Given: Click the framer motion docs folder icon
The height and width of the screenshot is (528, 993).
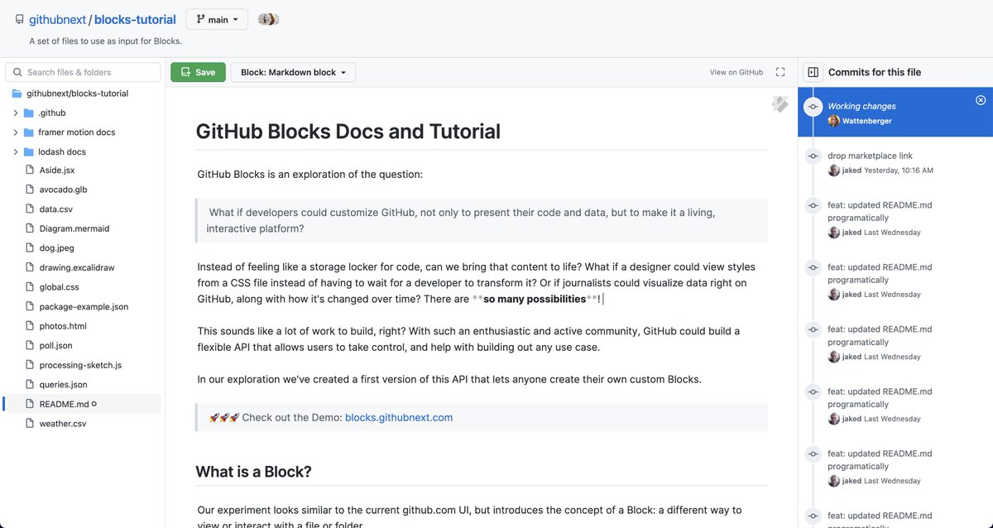Looking at the screenshot, I should point(29,132).
